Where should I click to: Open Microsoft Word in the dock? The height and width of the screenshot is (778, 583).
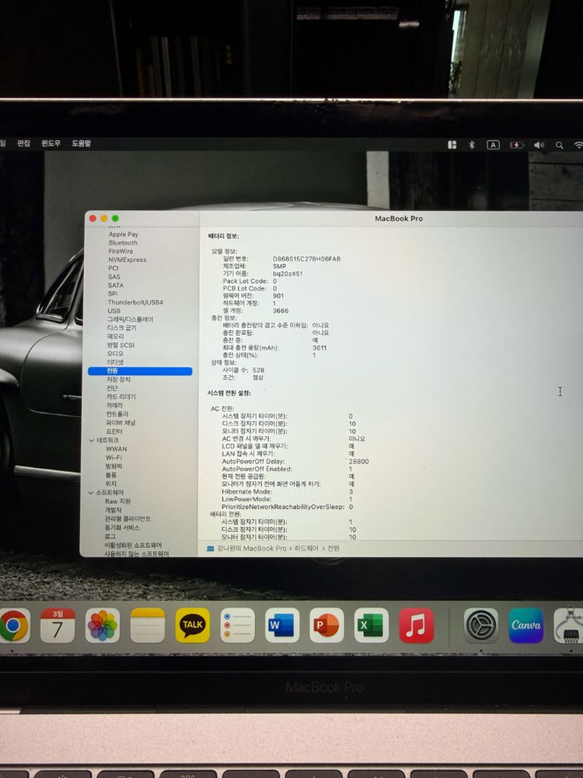coord(282,625)
